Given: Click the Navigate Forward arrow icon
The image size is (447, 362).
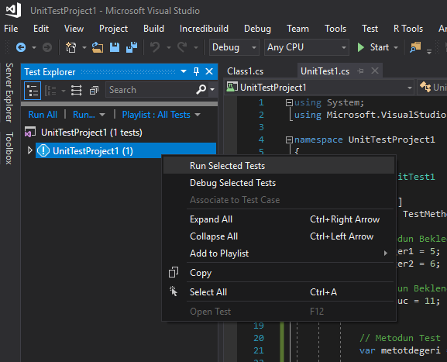Looking at the screenshot, I should [x=47, y=47].
